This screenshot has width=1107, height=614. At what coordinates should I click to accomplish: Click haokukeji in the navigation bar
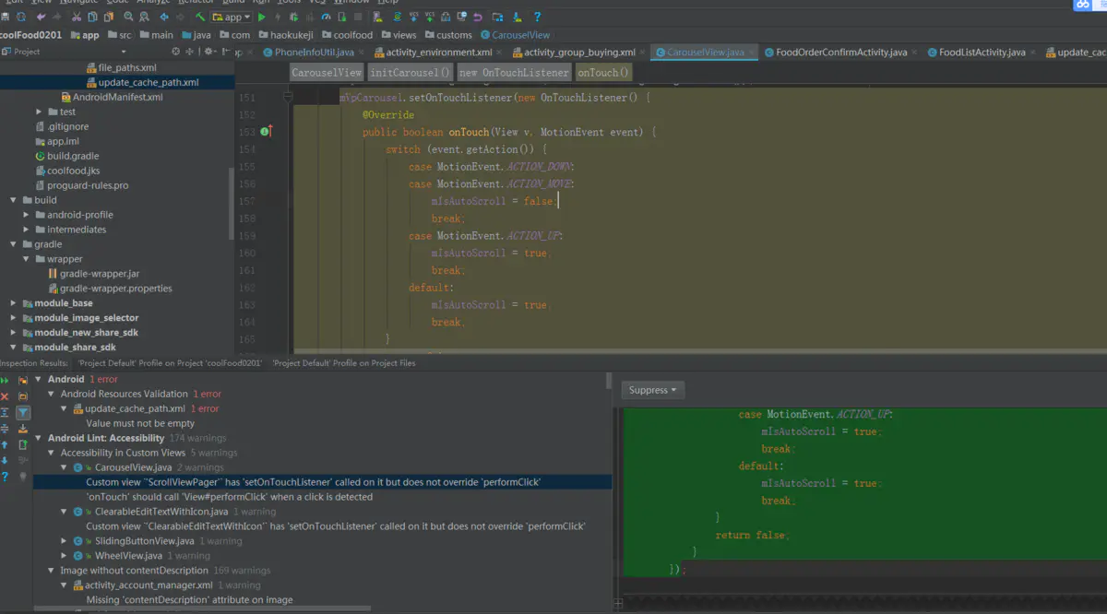284,35
